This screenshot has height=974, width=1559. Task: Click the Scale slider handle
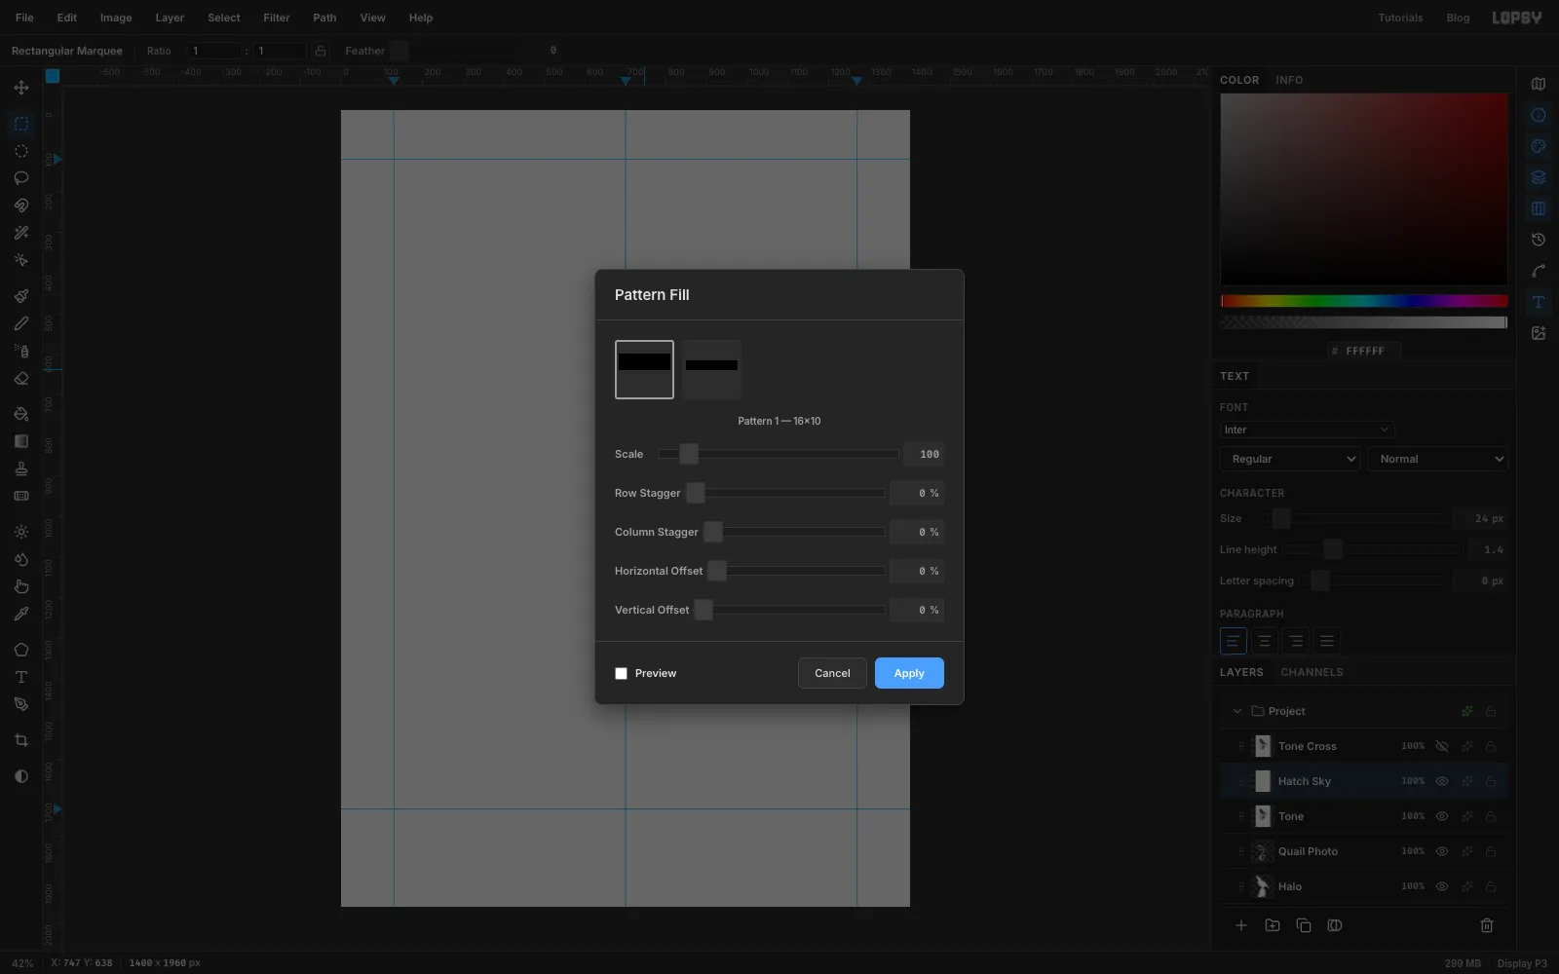click(689, 454)
